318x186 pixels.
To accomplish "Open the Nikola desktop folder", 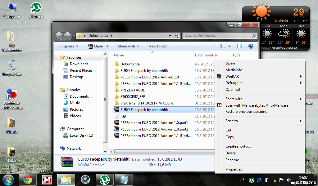I will coord(11,126).
